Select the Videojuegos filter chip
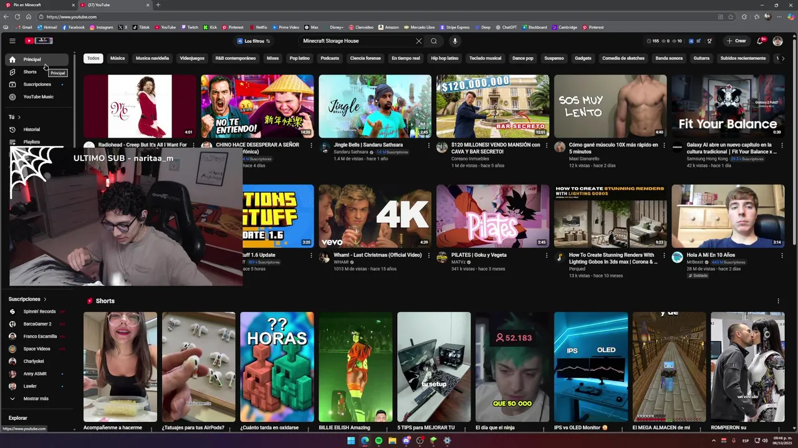Screen dimensions: 798x448 click(x=192, y=58)
